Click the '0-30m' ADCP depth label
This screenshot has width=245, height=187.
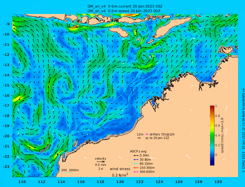[144, 156]
